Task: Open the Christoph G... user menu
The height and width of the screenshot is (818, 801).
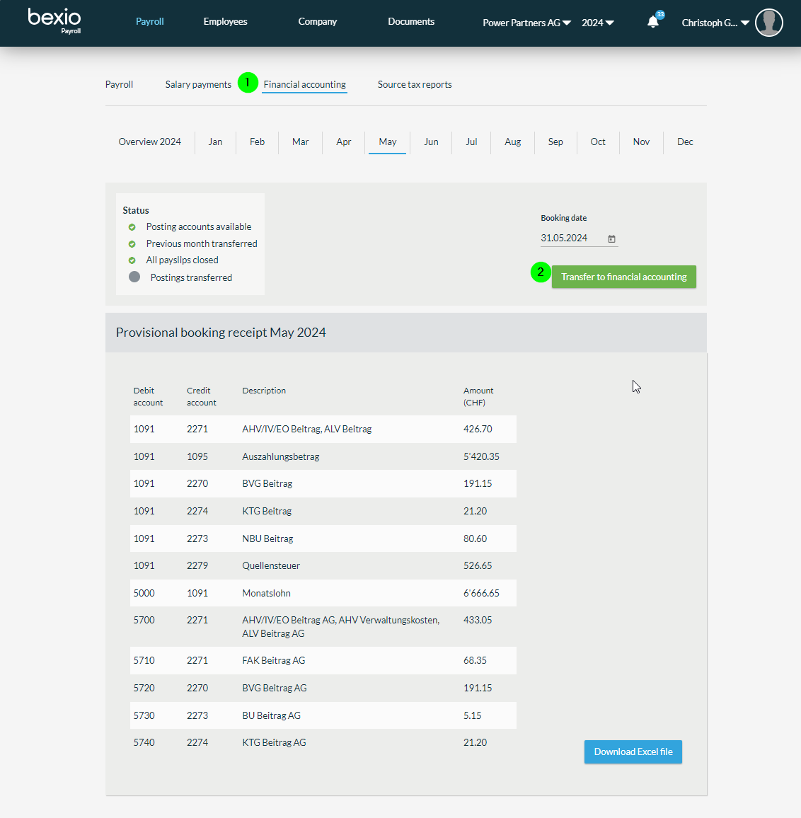Action: [715, 23]
